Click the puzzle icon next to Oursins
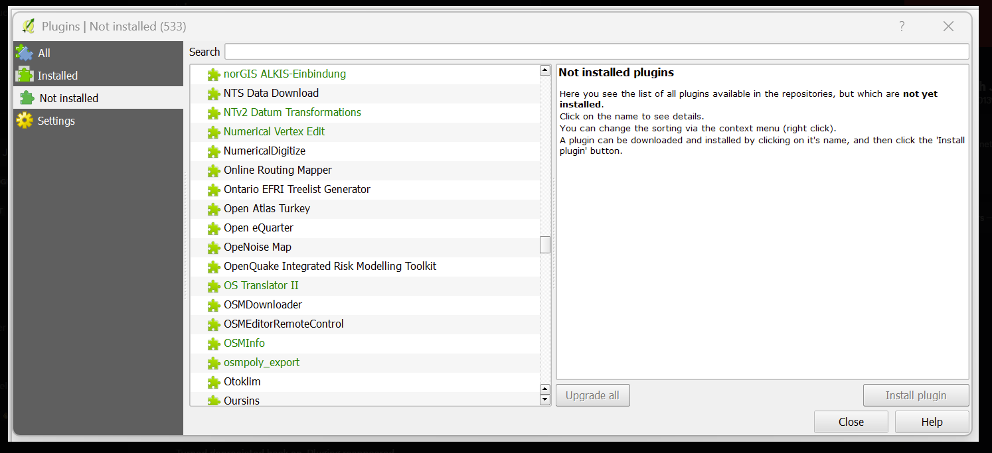The height and width of the screenshot is (453, 992). (213, 401)
